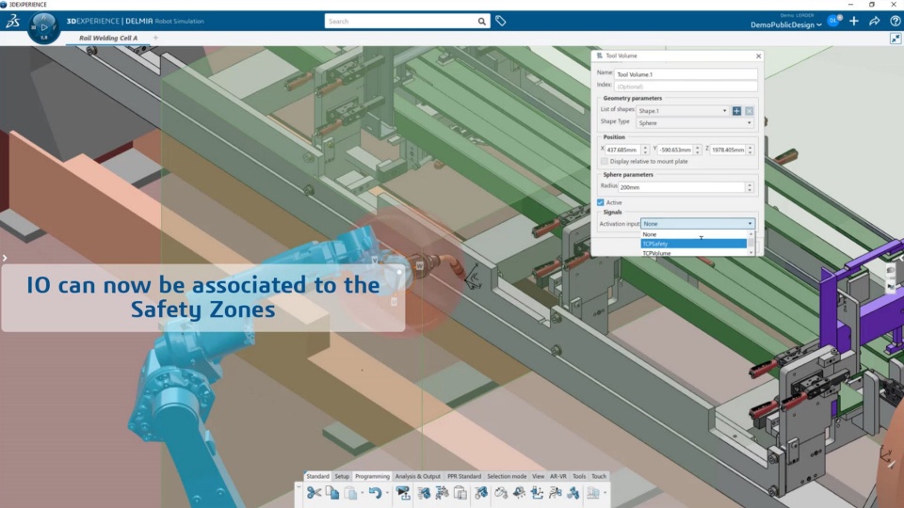The height and width of the screenshot is (508, 904).
Task: Open the AR-VR tab
Action: (558, 476)
